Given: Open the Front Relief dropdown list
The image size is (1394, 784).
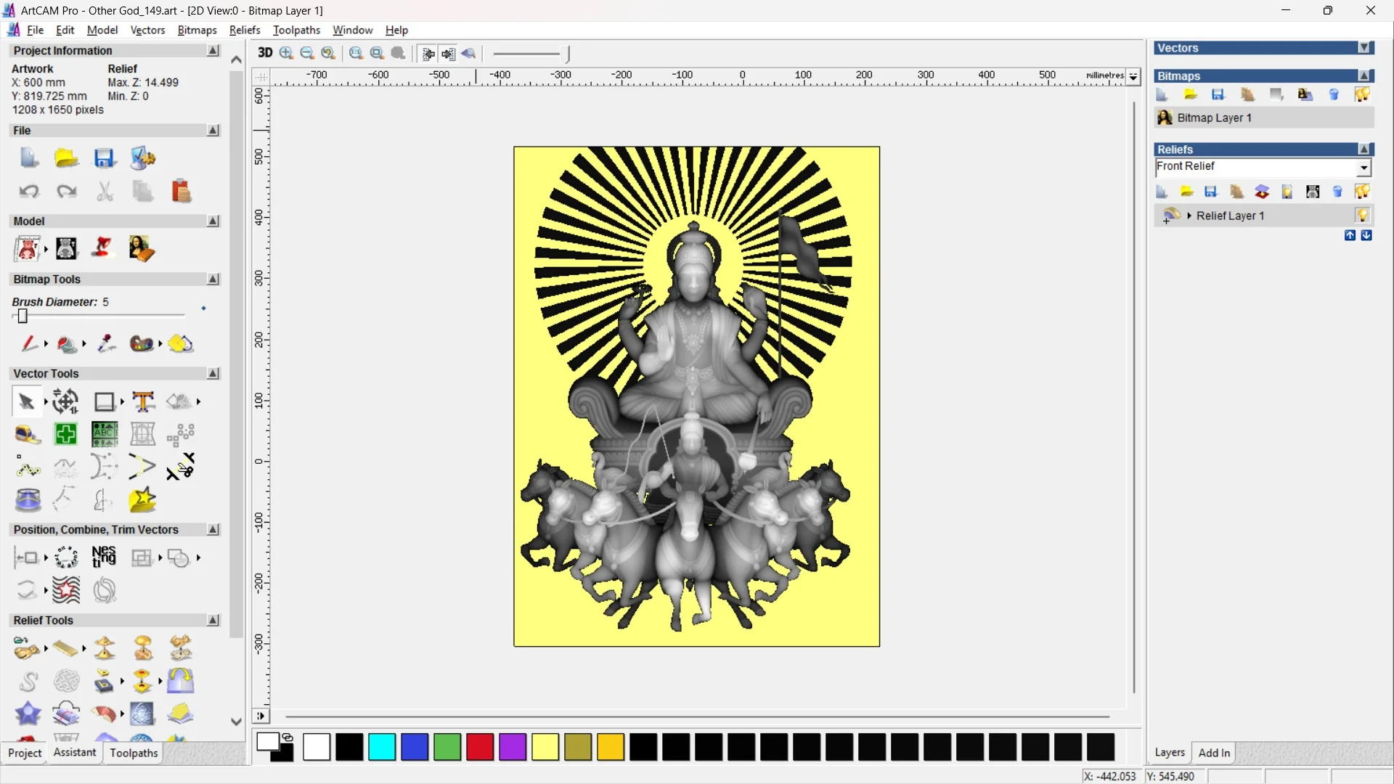Looking at the screenshot, I should (1364, 167).
